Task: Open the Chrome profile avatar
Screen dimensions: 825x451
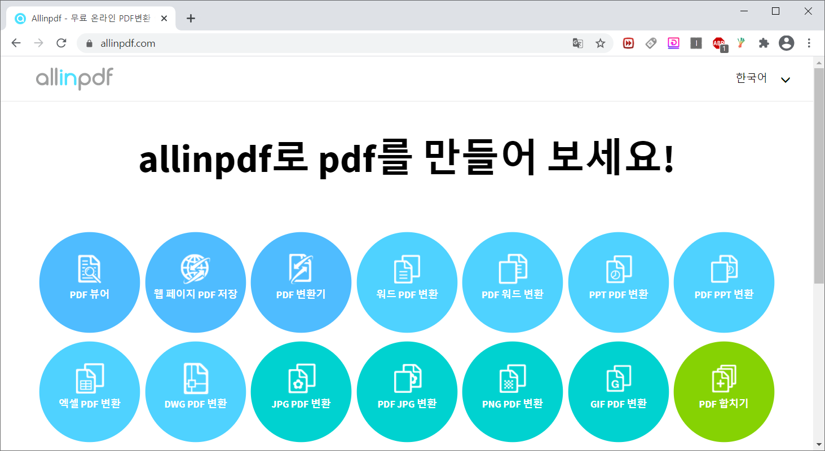Action: 786,43
